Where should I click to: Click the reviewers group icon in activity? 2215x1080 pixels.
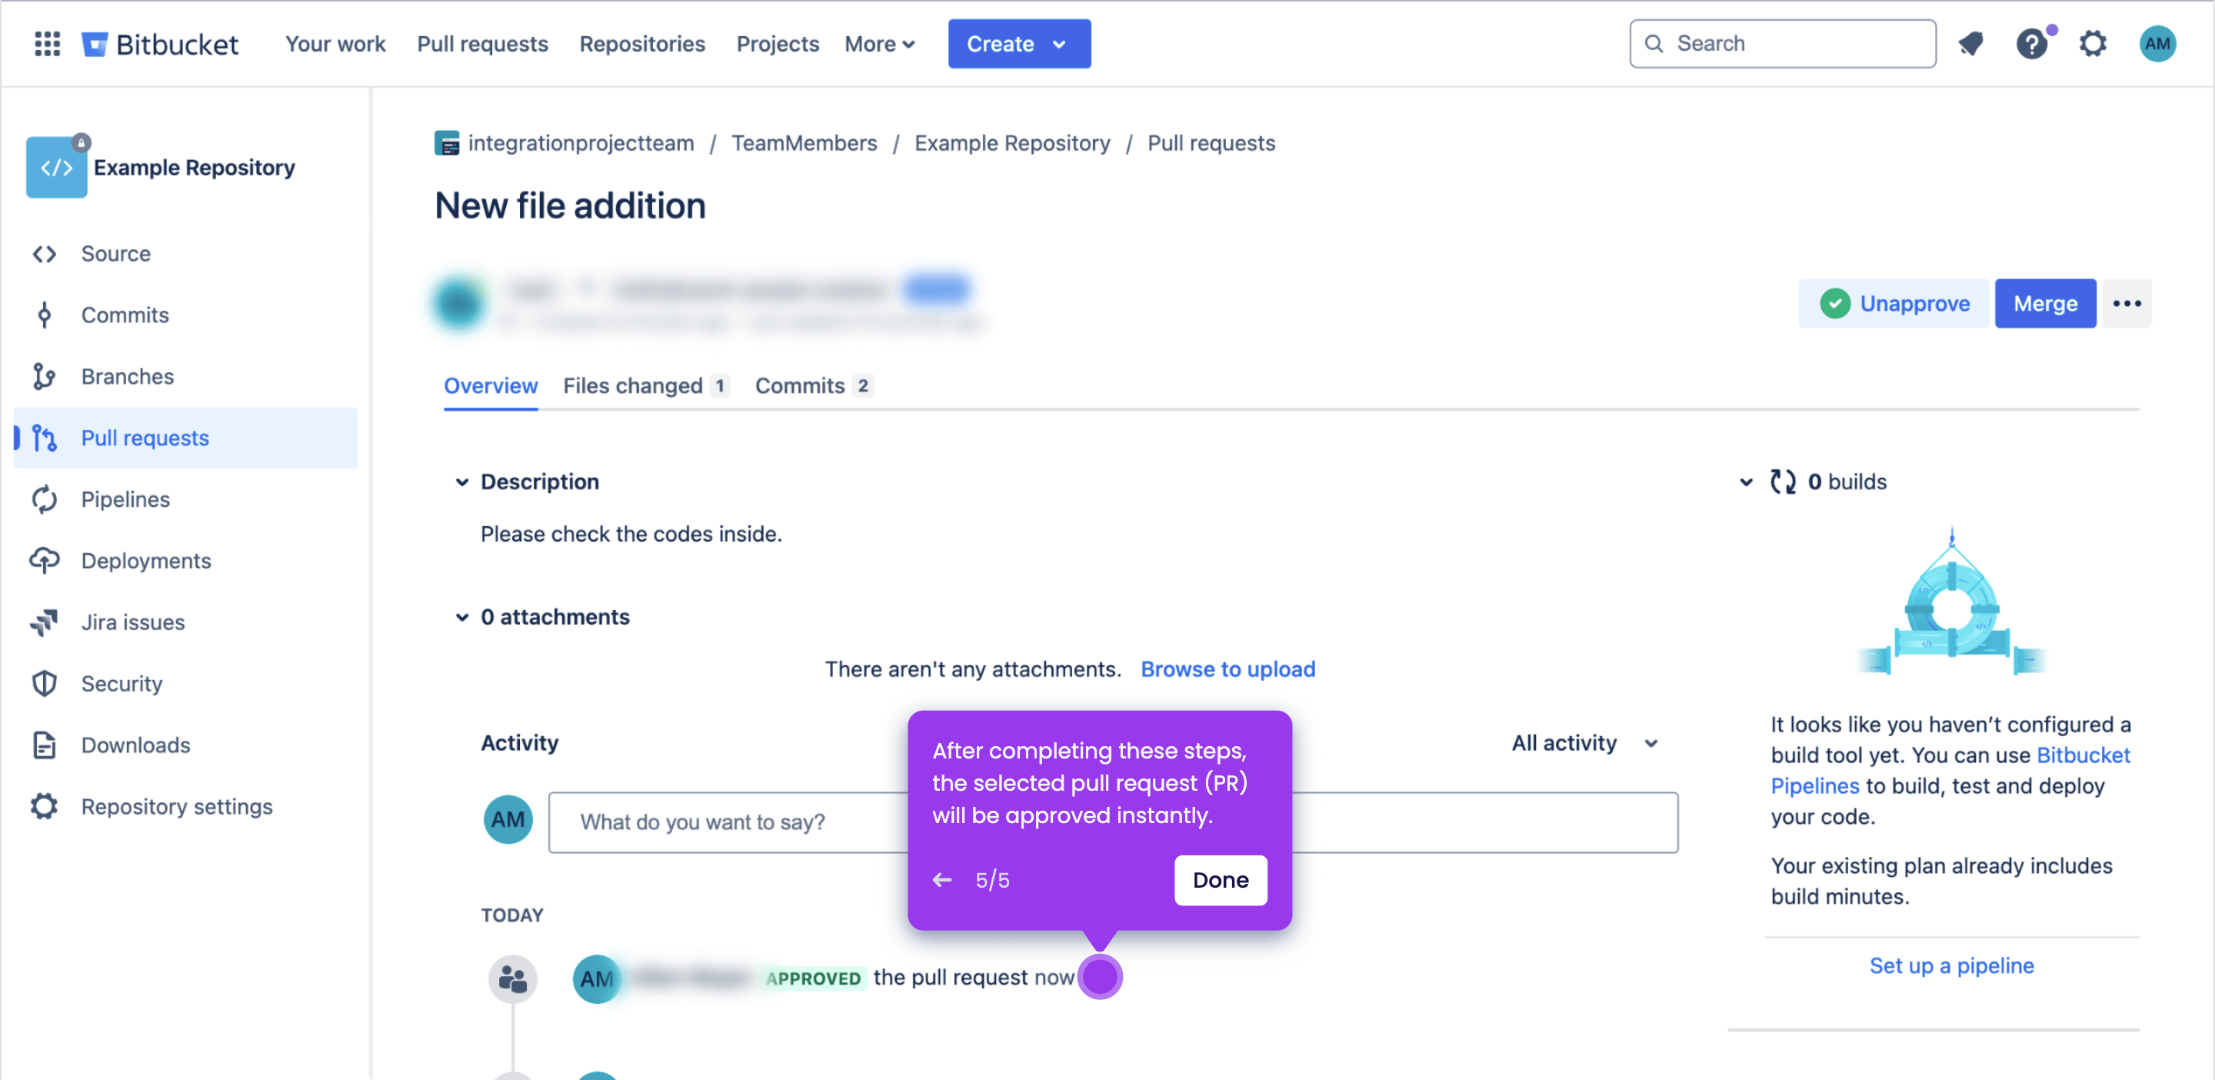coord(513,978)
